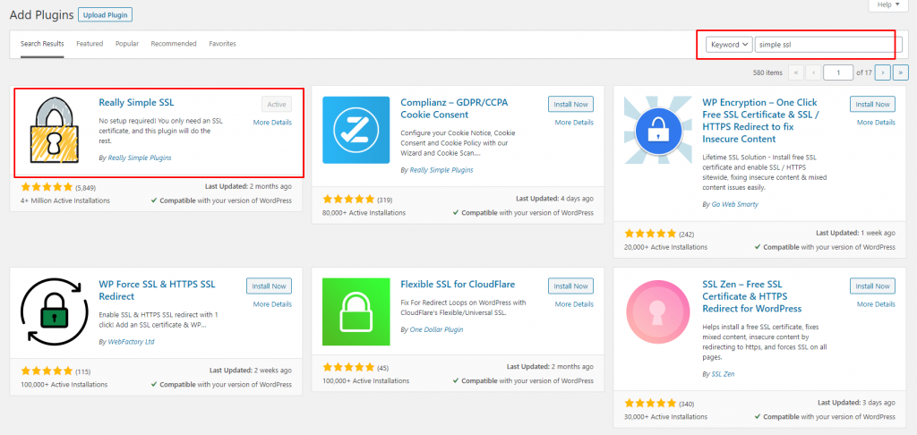This screenshot has height=435, width=917.
Task: Click the star rating of Flexible SSL for CloudFlare
Action: [348, 367]
